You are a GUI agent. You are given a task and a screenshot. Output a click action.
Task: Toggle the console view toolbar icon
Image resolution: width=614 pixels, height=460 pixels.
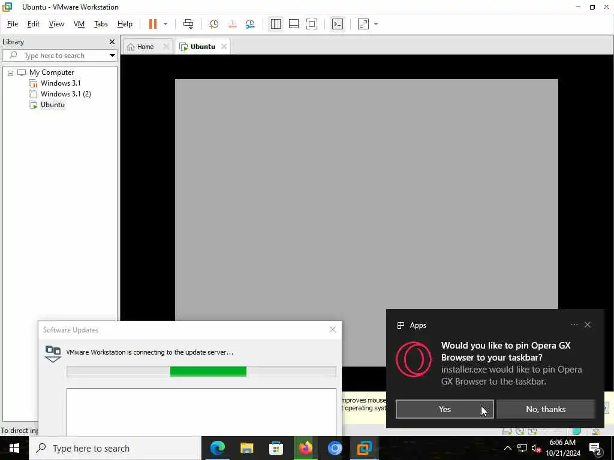coord(338,24)
